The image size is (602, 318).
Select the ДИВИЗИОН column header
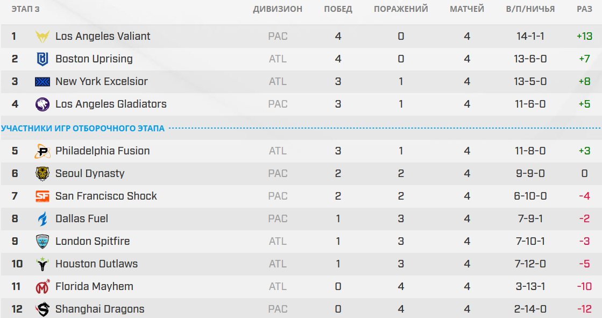278,9
